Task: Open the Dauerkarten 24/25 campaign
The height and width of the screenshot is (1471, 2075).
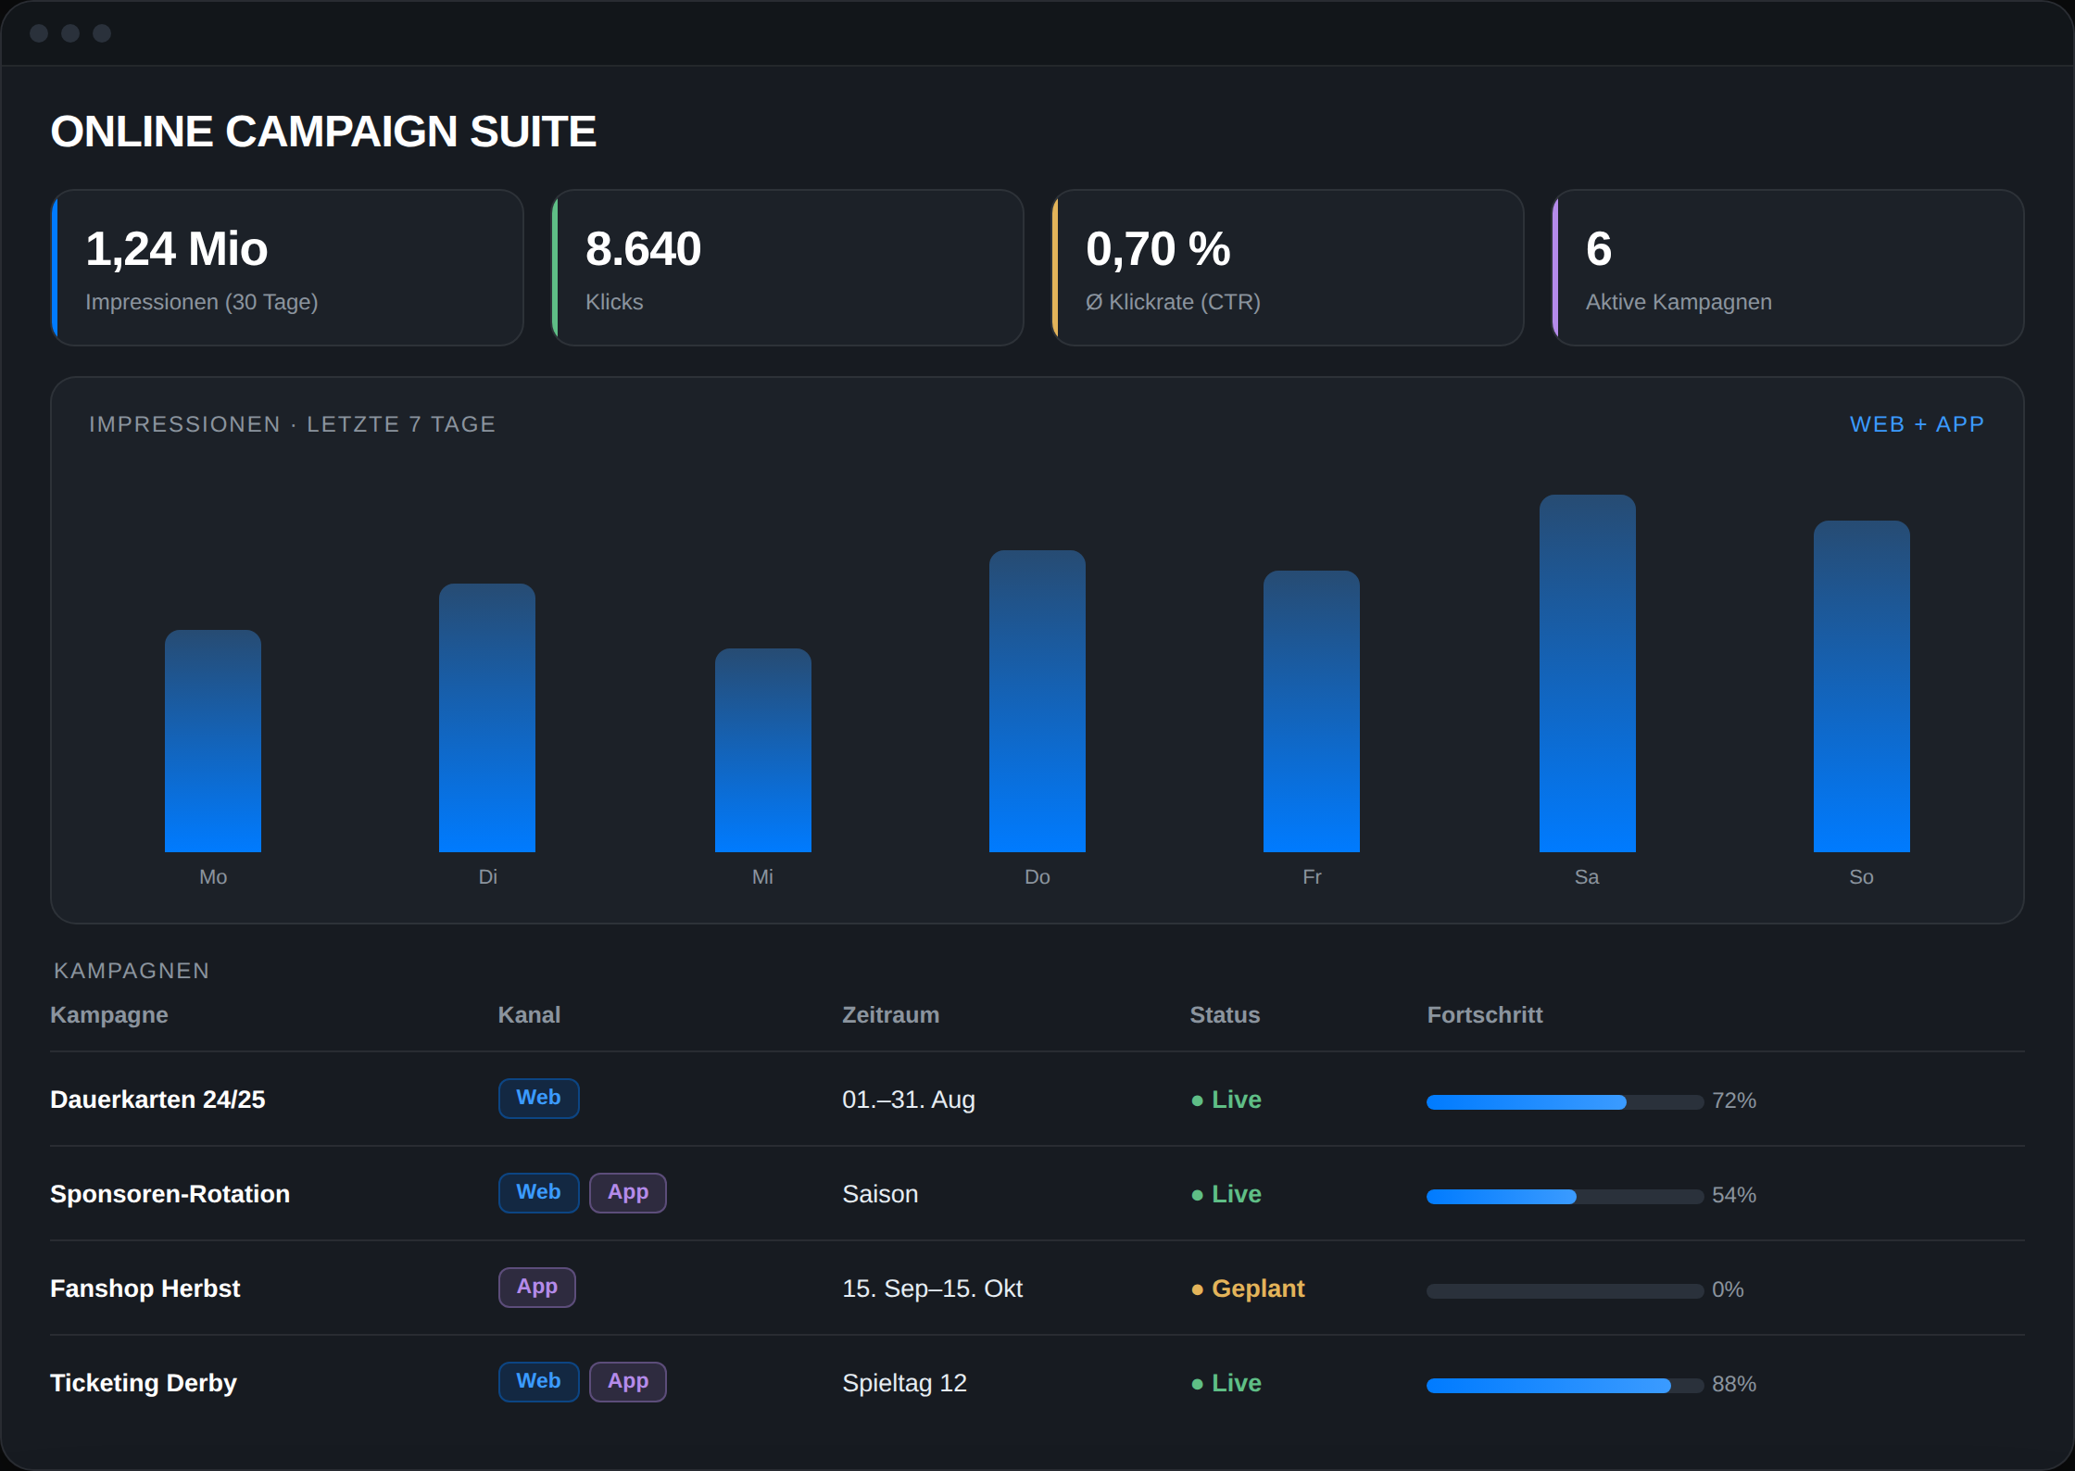Action: tap(157, 1100)
